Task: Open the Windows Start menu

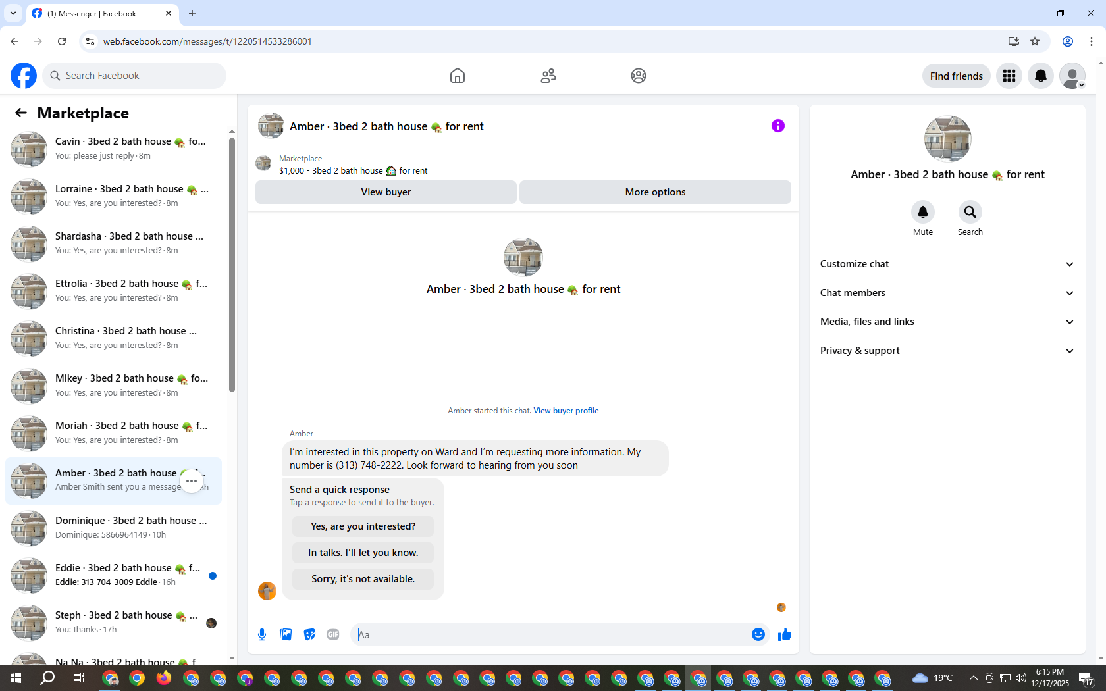Action: pyautogui.click(x=16, y=678)
